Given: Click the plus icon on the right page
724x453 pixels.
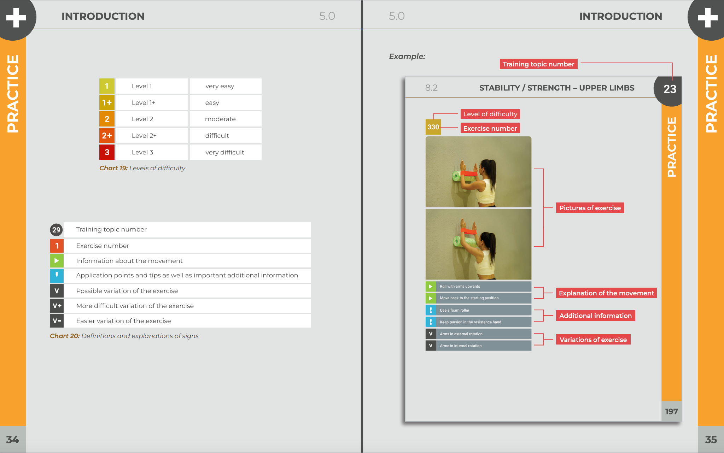Looking at the screenshot, I should click(x=707, y=17).
